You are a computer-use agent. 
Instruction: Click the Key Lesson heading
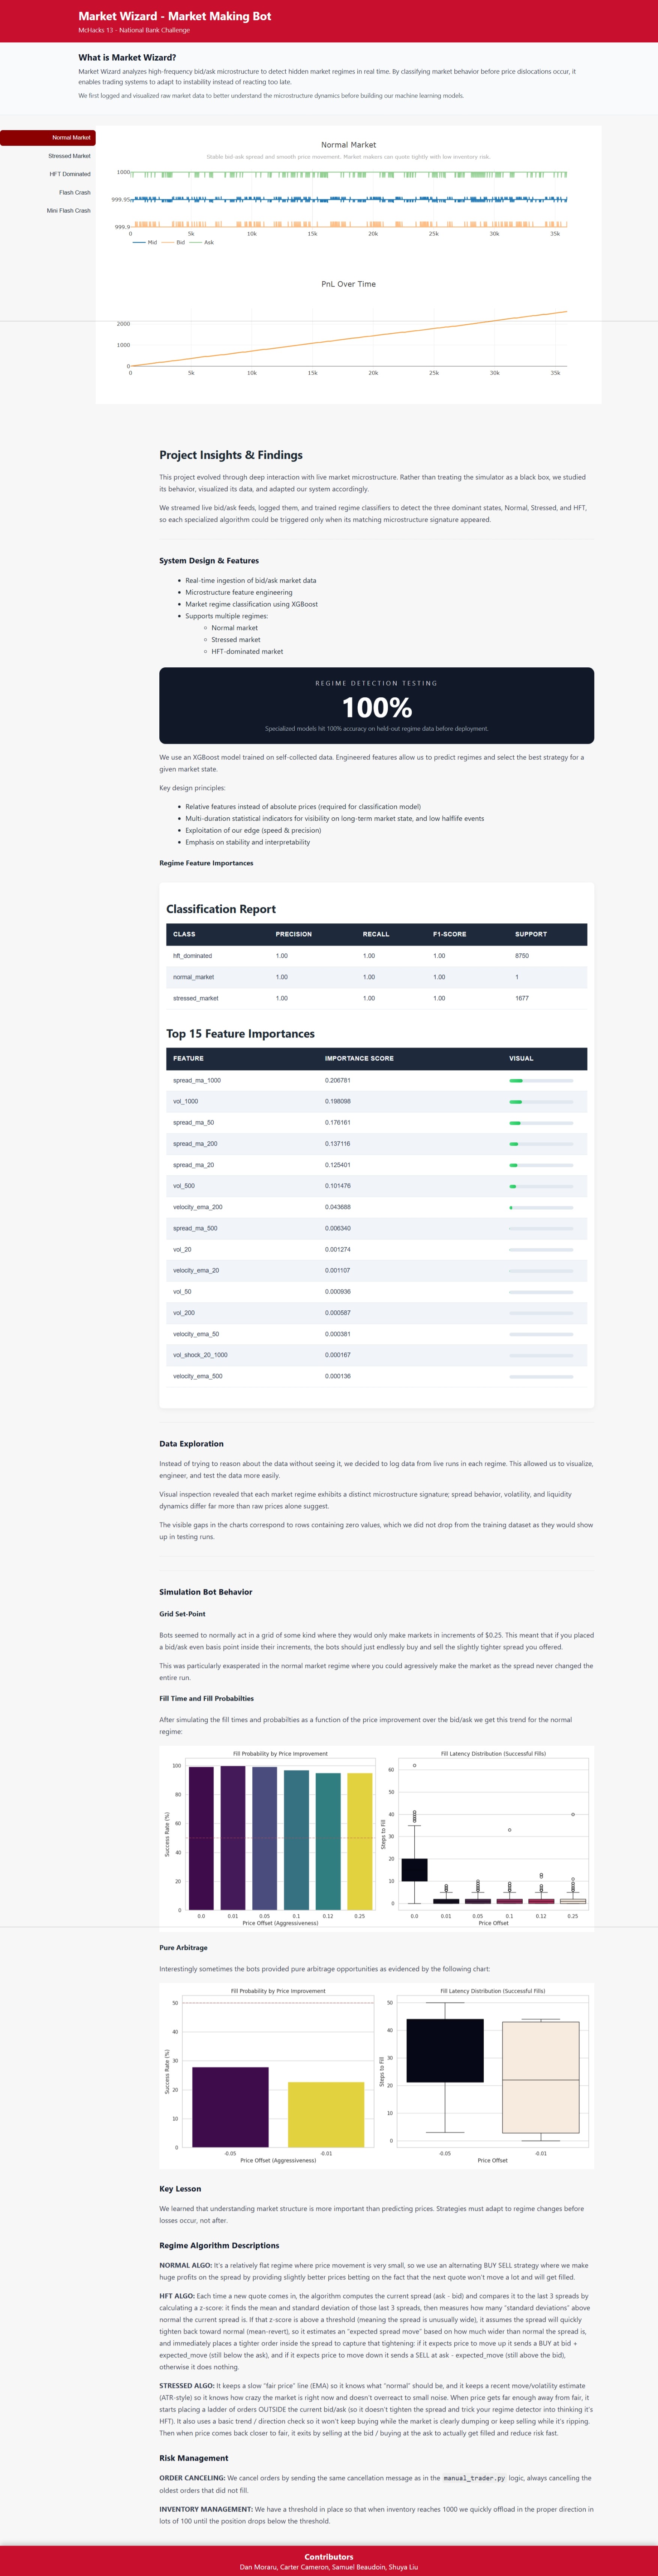(x=180, y=2189)
